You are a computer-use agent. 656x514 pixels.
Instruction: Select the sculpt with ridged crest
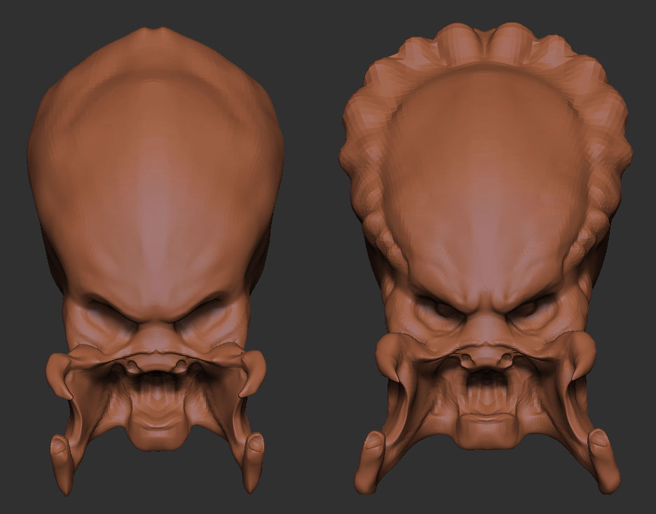[x=485, y=259]
